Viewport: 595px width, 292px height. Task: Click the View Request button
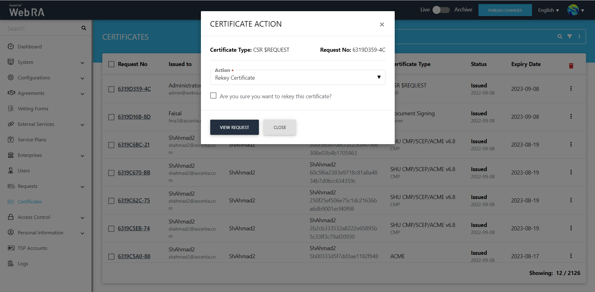click(x=234, y=127)
